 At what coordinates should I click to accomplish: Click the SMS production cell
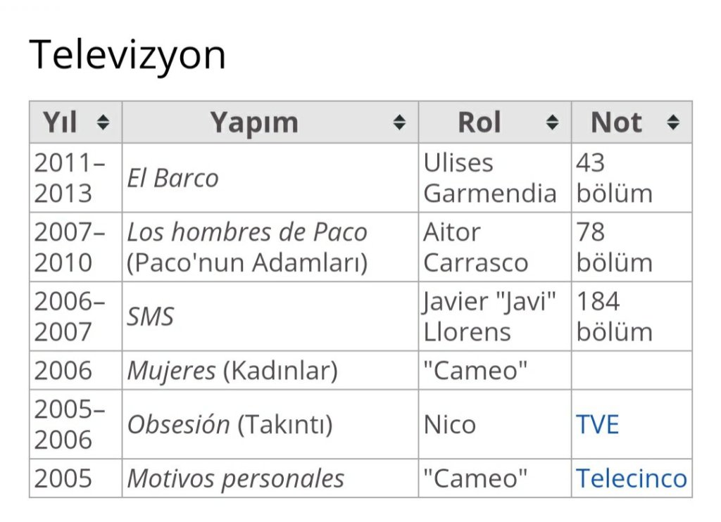click(x=150, y=317)
